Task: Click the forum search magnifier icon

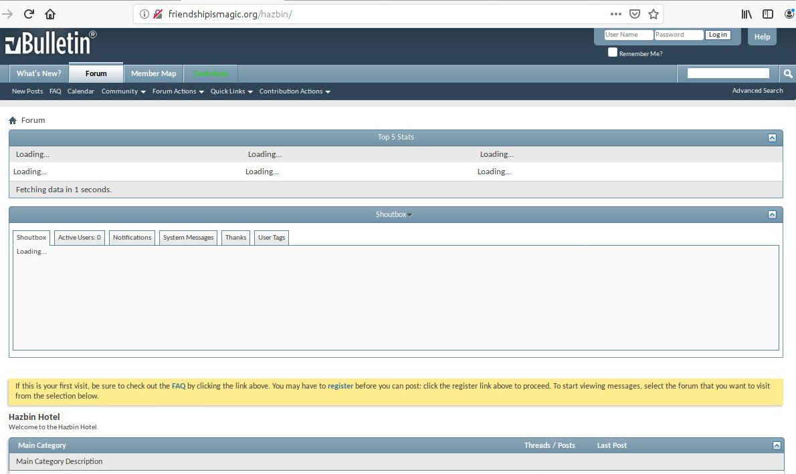Action: point(788,73)
